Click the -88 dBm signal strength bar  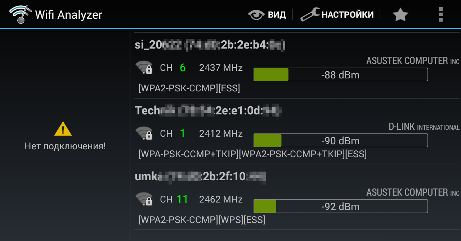[x=340, y=75]
